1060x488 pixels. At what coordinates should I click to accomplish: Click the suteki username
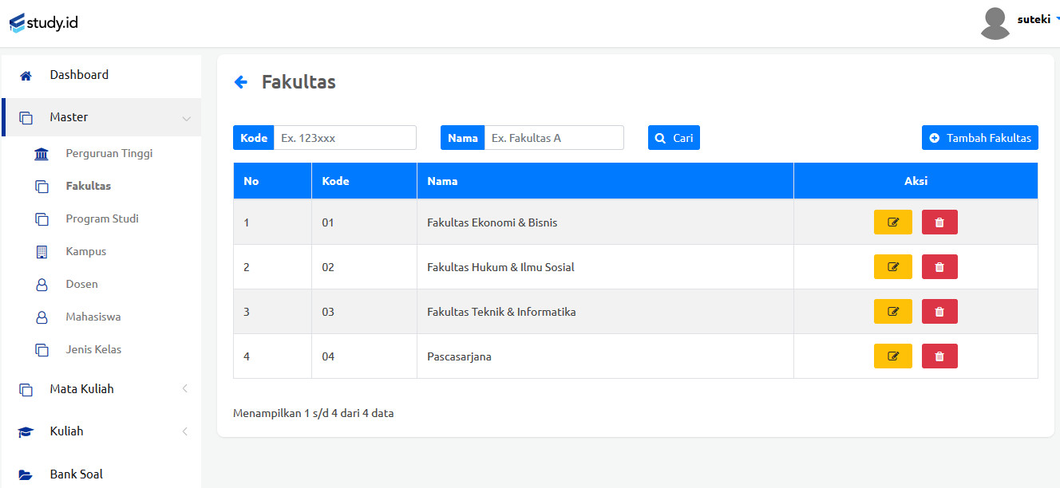[1034, 19]
